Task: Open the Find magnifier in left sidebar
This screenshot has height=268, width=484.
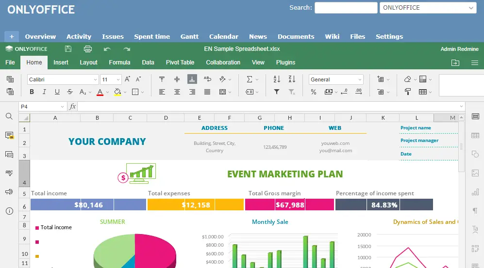Action: 9,116
